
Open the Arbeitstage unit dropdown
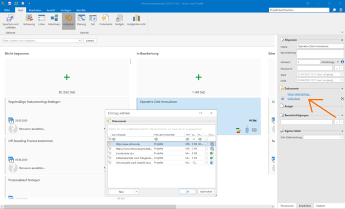338,62
